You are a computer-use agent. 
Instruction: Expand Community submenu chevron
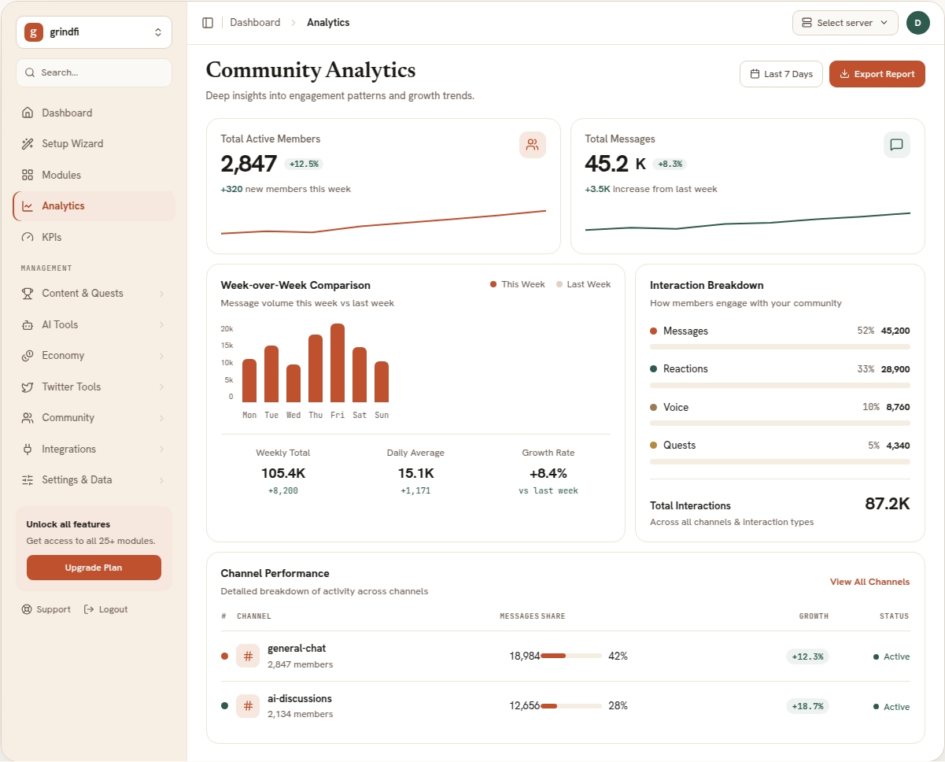161,418
